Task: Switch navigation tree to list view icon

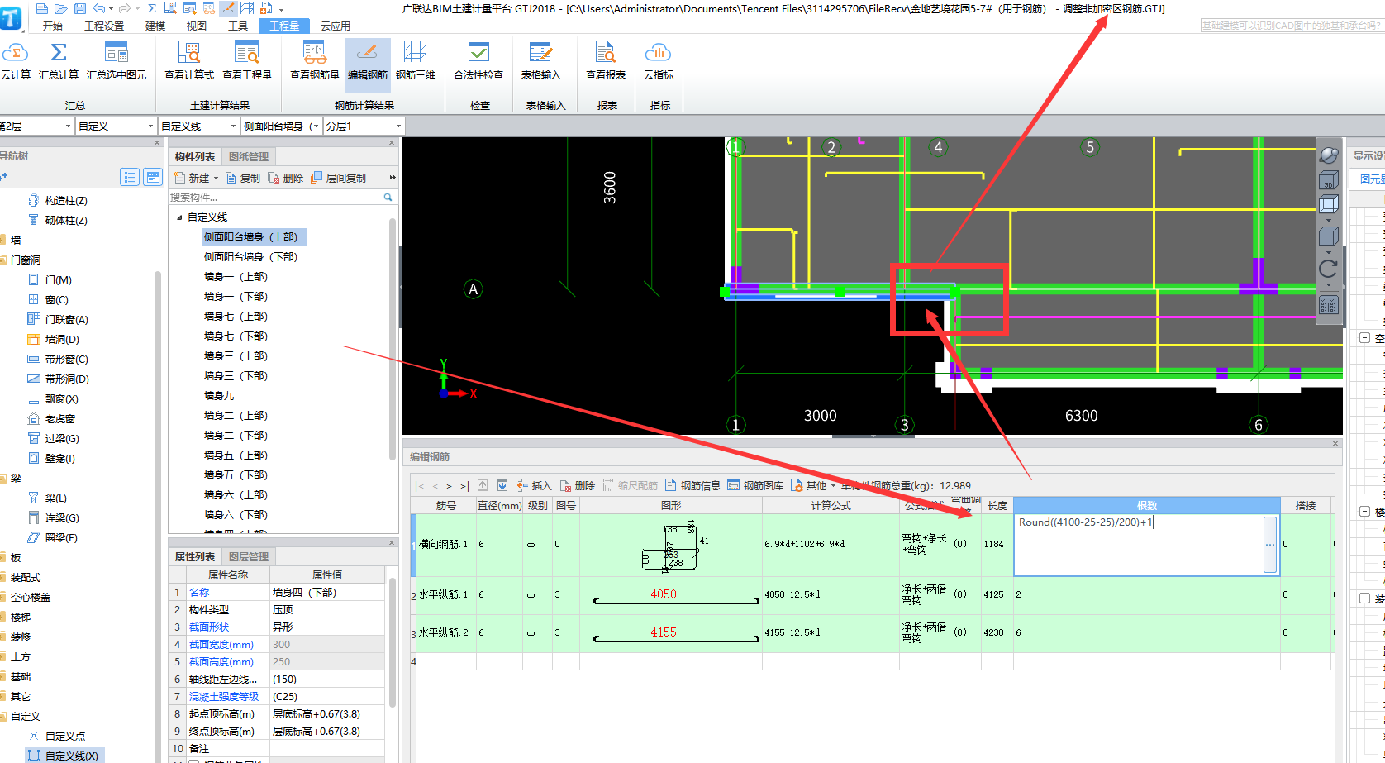Action: pos(130,177)
